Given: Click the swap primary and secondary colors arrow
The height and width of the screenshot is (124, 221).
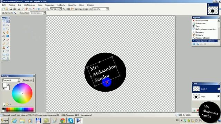Looking at the screenshot, I should 8,84.
